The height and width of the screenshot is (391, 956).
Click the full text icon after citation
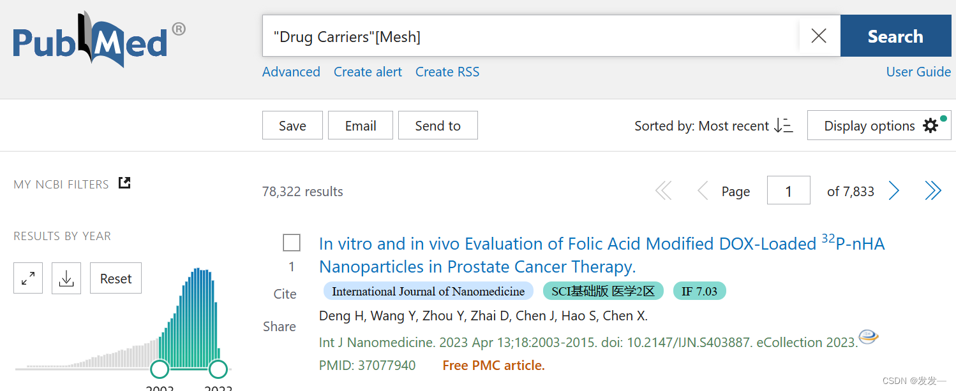pyautogui.click(x=869, y=337)
